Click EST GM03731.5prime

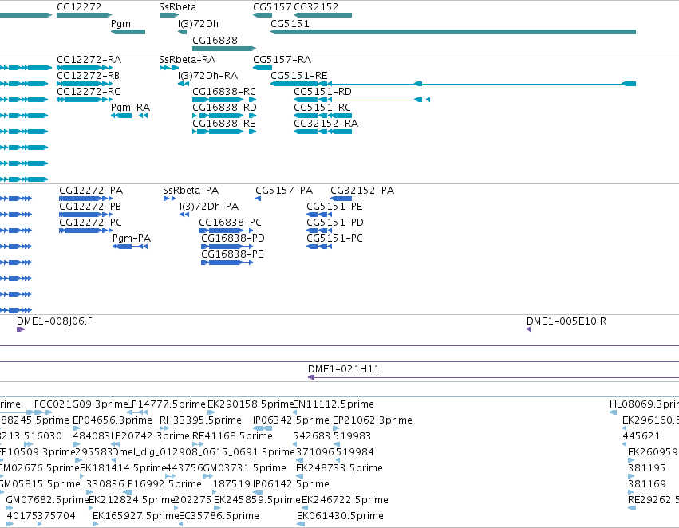(208, 476)
